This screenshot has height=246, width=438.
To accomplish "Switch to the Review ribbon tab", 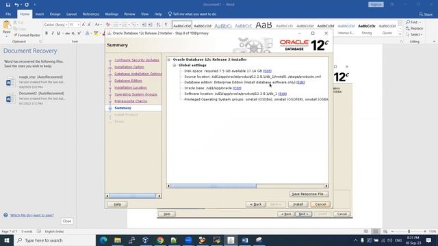I will (129, 14).
